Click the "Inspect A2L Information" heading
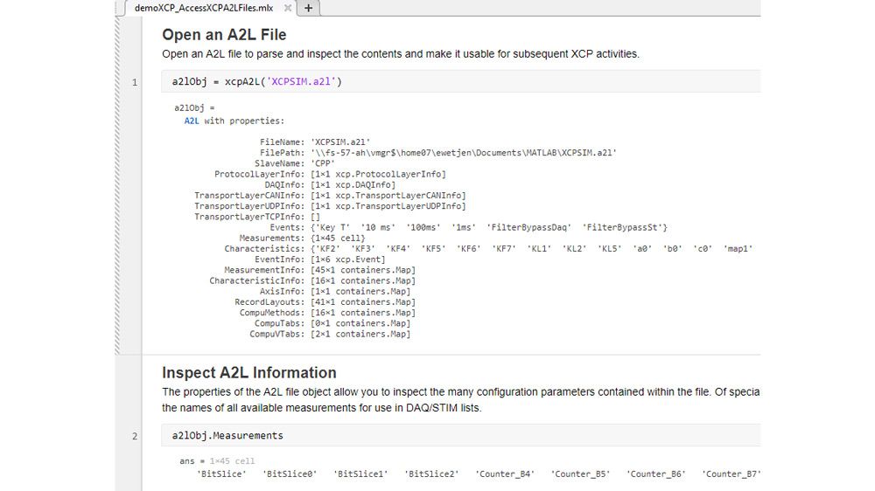 [x=248, y=372]
